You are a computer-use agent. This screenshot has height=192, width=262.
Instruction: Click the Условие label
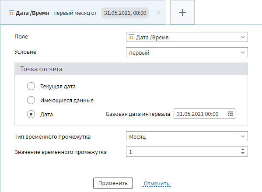tap(25, 52)
